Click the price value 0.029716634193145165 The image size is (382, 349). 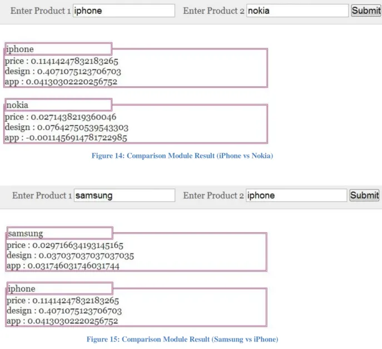(78, 245)
